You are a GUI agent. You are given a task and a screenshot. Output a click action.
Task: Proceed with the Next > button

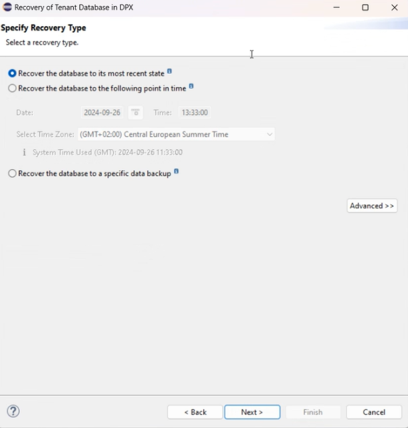pyautogui.click(x=252, y=413)
